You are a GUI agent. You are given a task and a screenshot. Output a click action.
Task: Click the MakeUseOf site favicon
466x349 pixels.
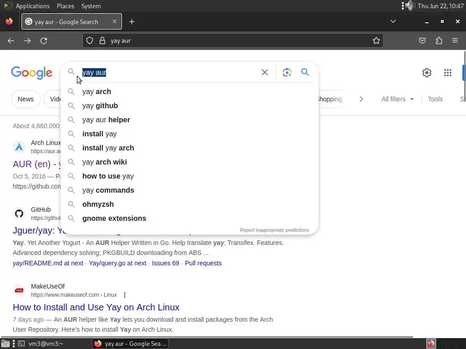[19, 290]
